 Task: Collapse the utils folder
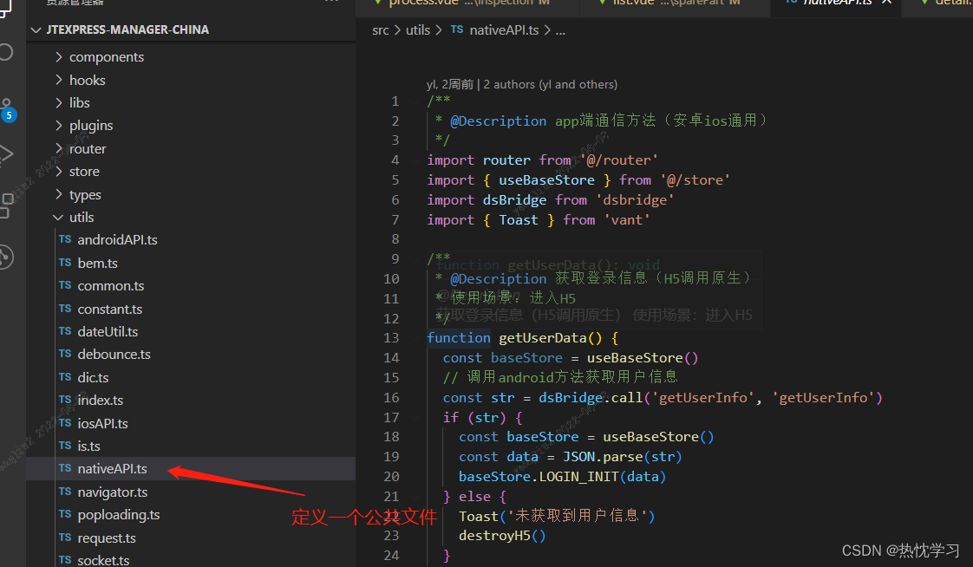point(58,217)
